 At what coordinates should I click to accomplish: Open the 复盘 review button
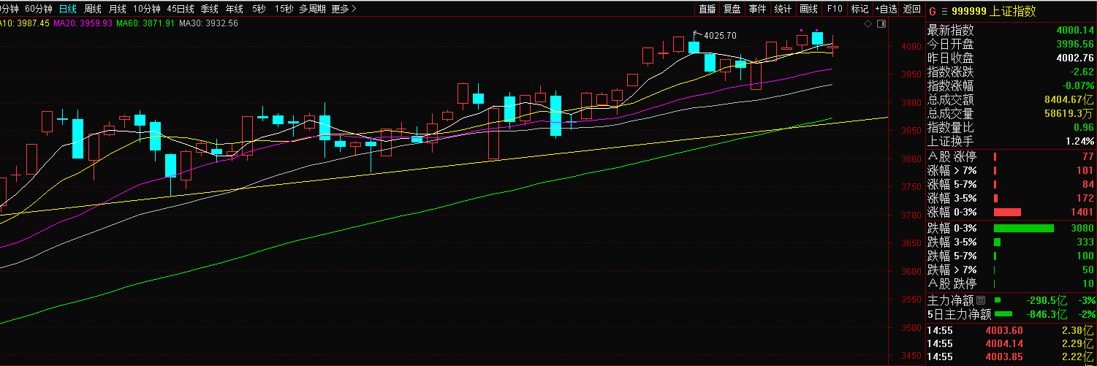click(732, 9)
